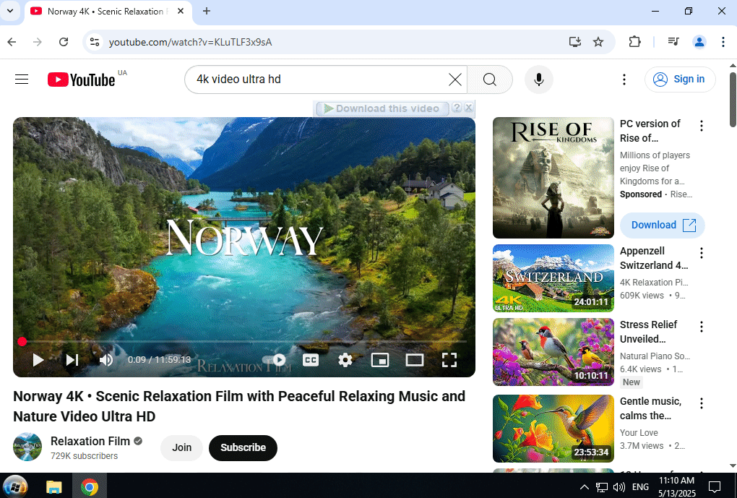Open miniplayer view
The width and height of the screenshot is (737, 498).
click(x=380, y=360)
